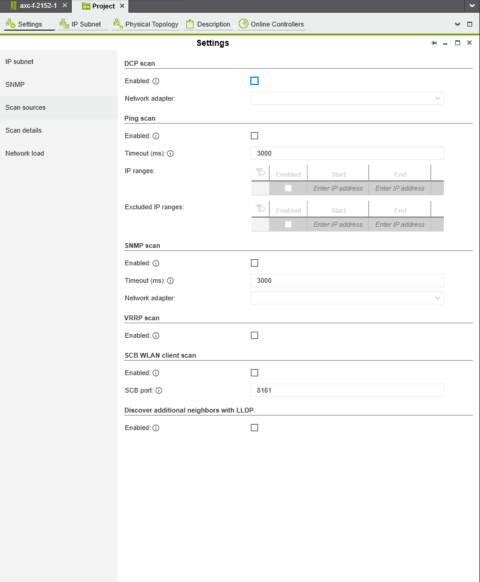Expand the toolbar overflow chevron
This screenshot has height=582, width=480.
tap(457, 24)
